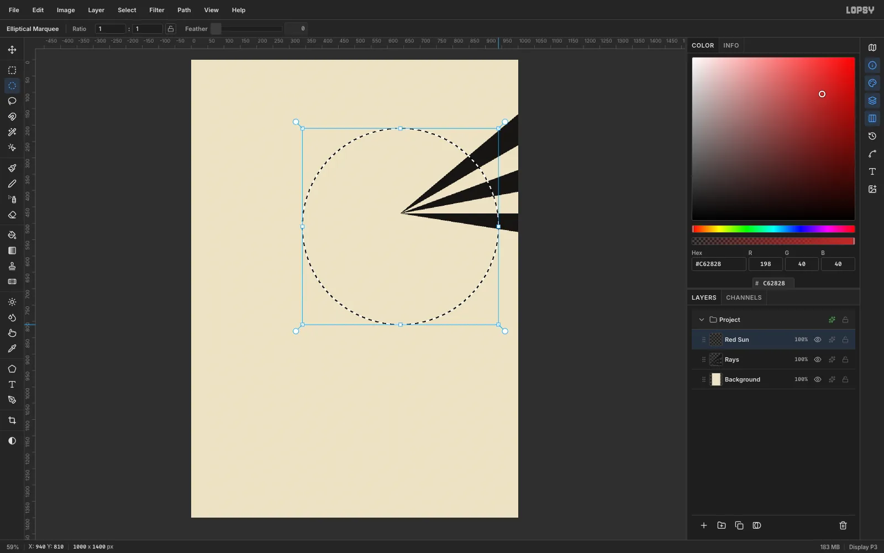Image resolution: width=884 pixels, height=553 pixels.
Task: Open the map icon in right sidebar
Action: click(x=872, y=48)
